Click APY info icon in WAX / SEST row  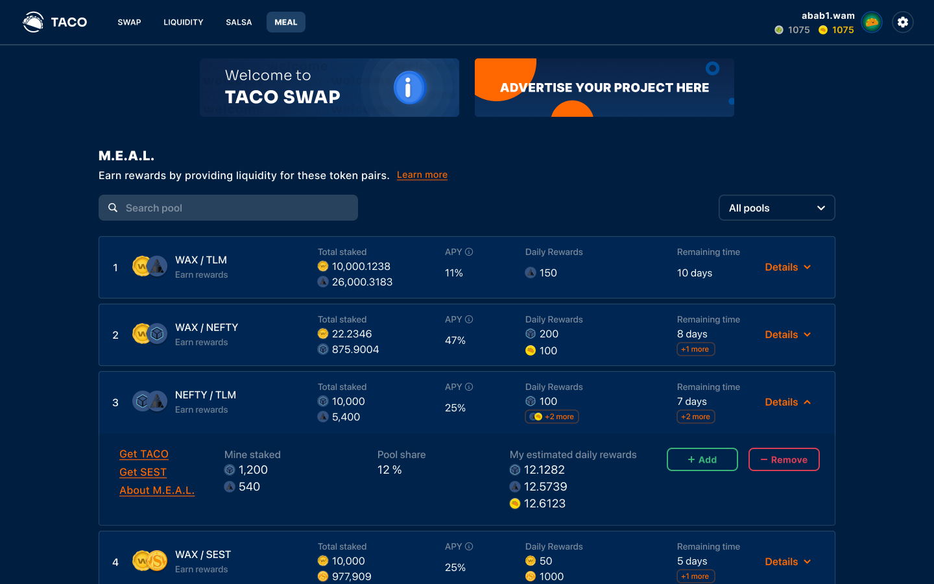[x=469, y=546]
